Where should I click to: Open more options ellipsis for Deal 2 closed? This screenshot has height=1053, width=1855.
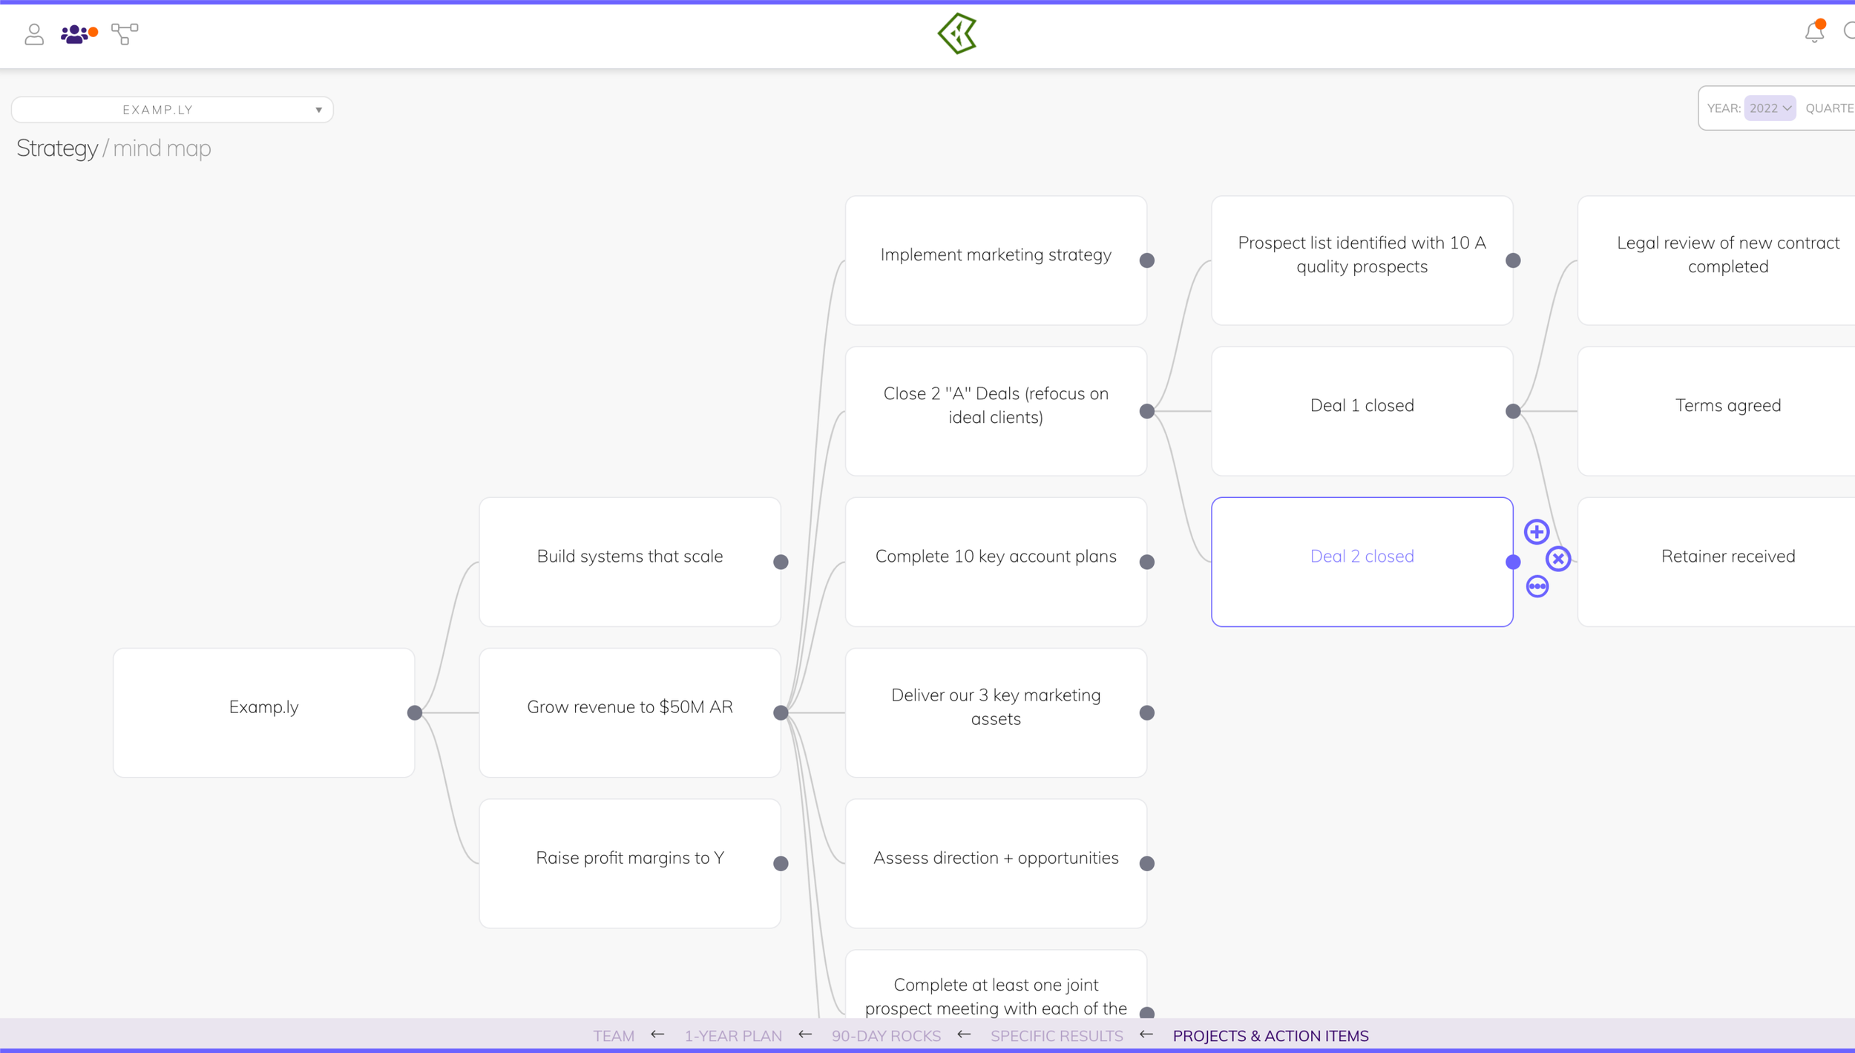(1537, 587)
